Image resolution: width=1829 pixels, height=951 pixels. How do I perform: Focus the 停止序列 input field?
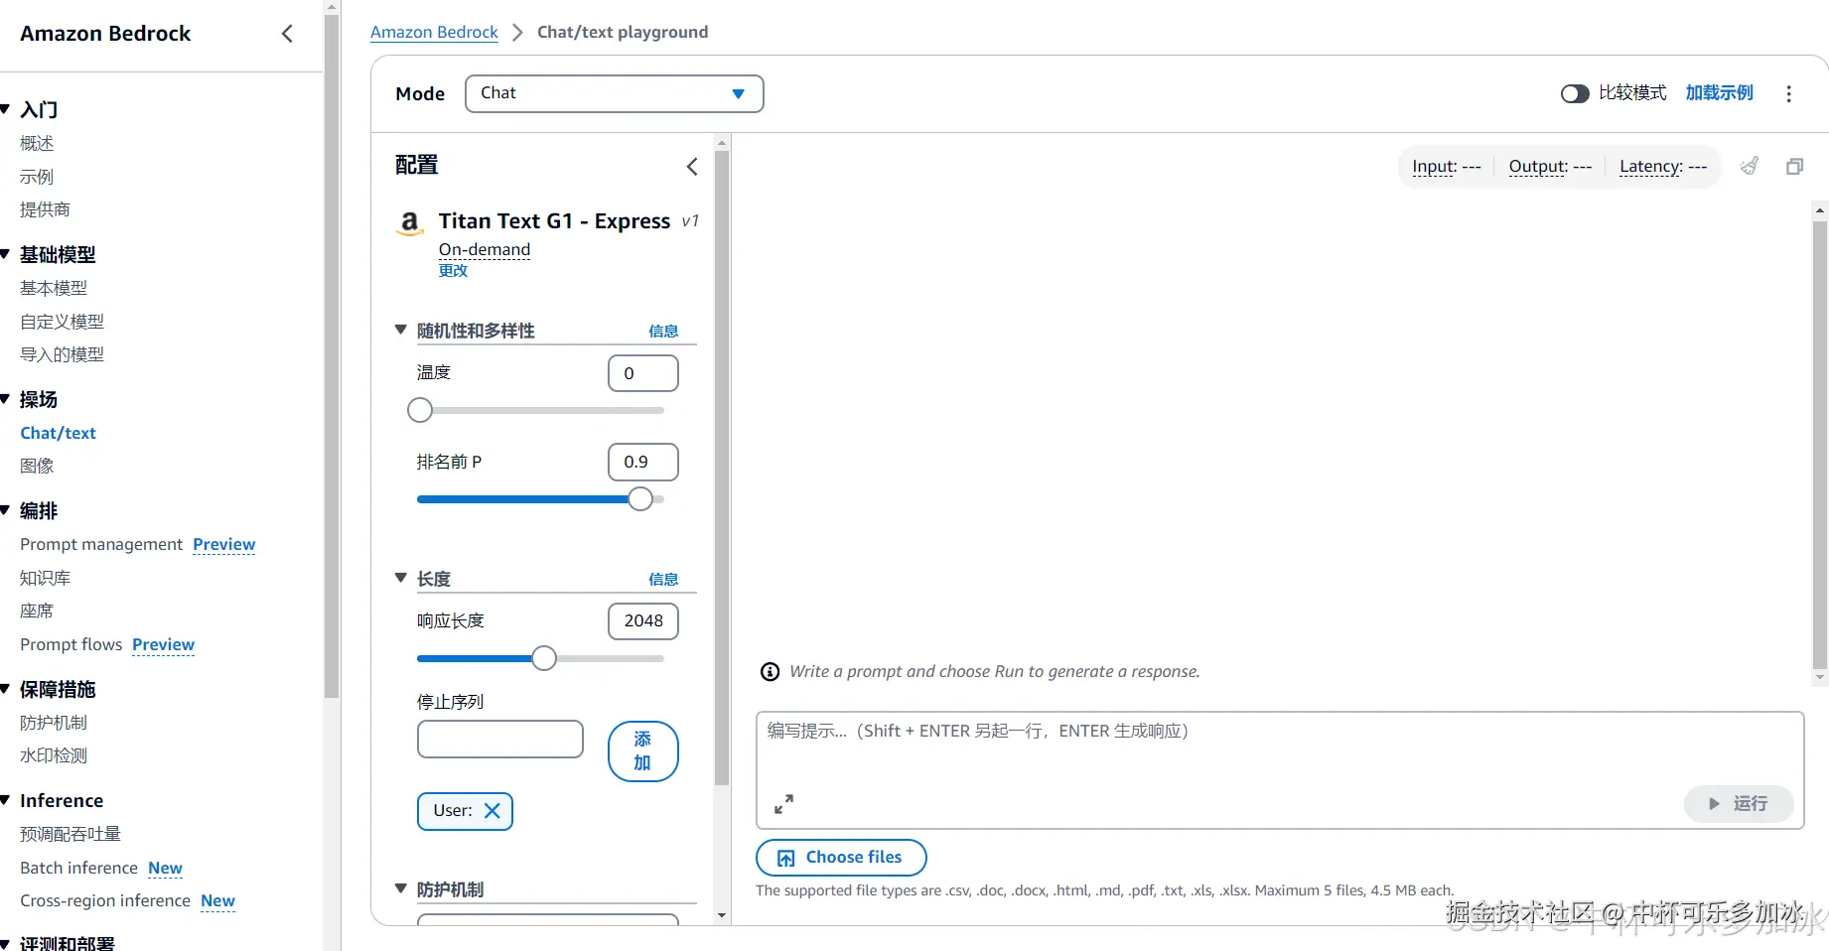coord(500,739)
